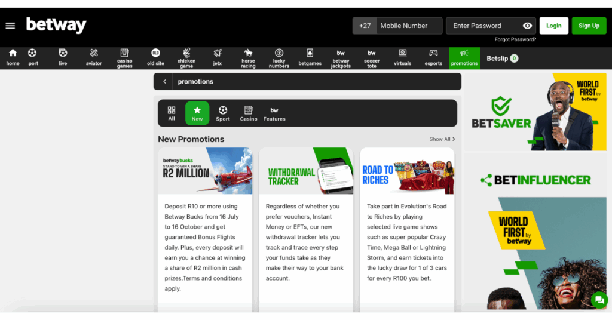This screenshot has width=612, height=320.
Task: Switch to old site
Action: pyautogui.click(x=155, y=58)
